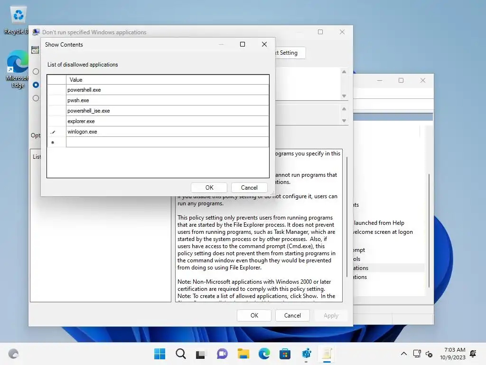
Task: Maximize the Show Contents dialog
Action: [243, 44]
